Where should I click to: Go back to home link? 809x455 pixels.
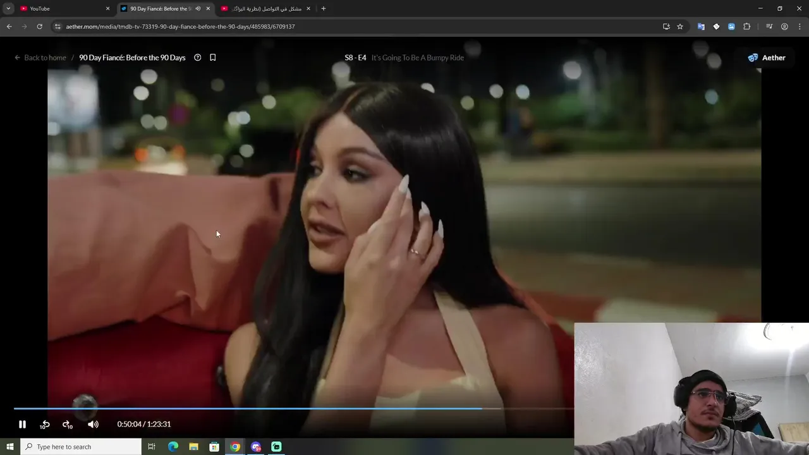point(40,58)
